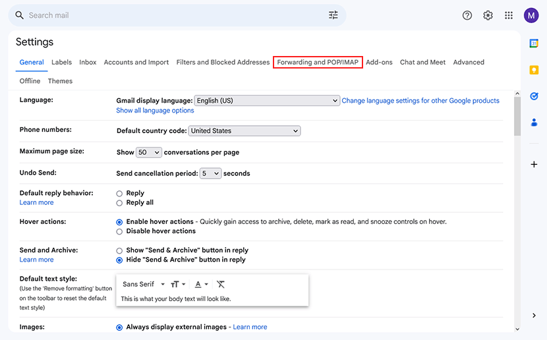Open Google Keep side panel icon
Viewport: 547px width, 340px height.
click(534, 70)
